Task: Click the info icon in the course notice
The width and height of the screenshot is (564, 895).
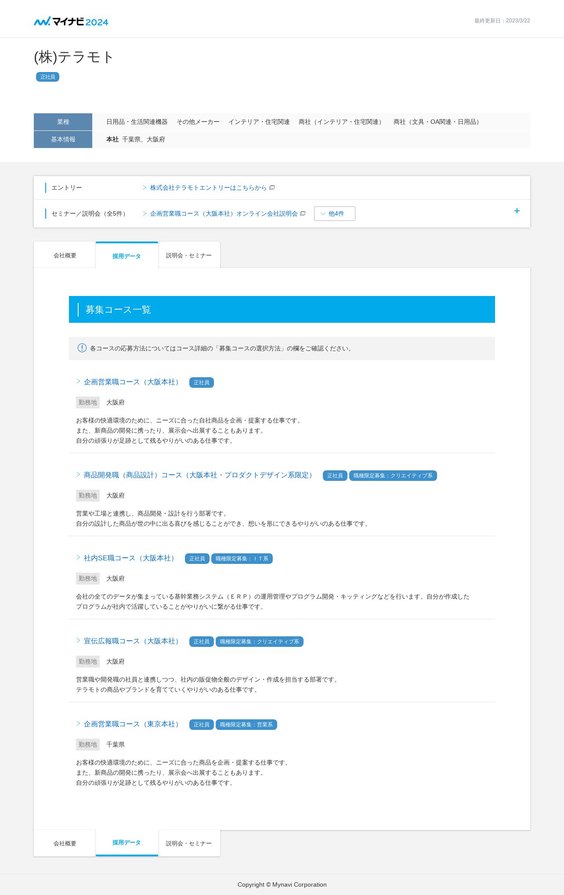Action: (x=82, y=348)
